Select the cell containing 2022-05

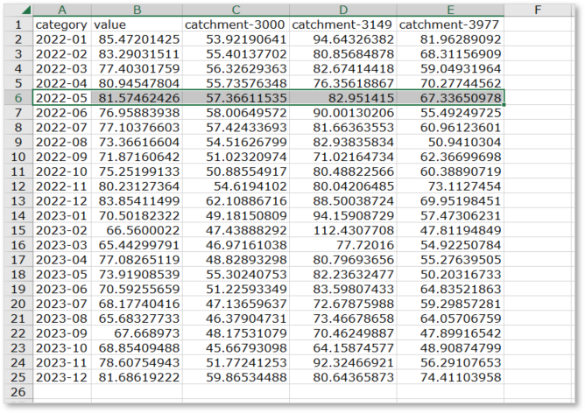pos(60,98)
